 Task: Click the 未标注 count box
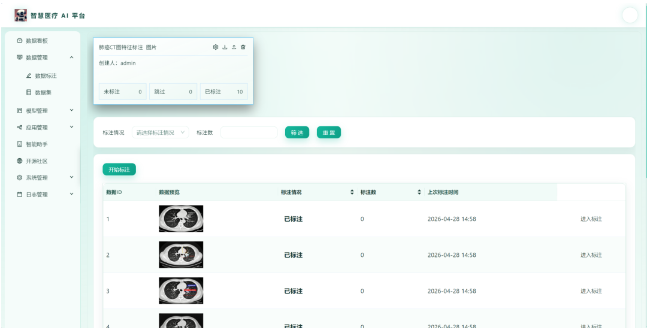point(123,92)
